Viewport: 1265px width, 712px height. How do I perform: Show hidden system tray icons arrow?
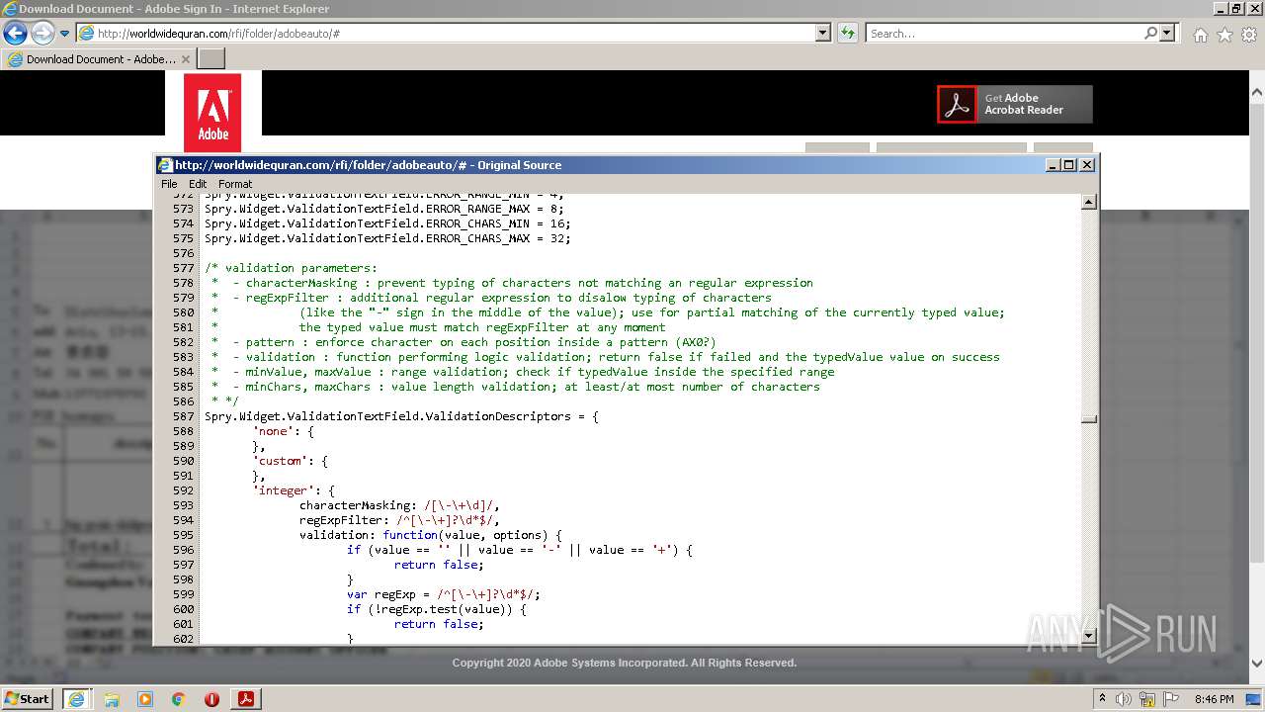coord(1102,699)
